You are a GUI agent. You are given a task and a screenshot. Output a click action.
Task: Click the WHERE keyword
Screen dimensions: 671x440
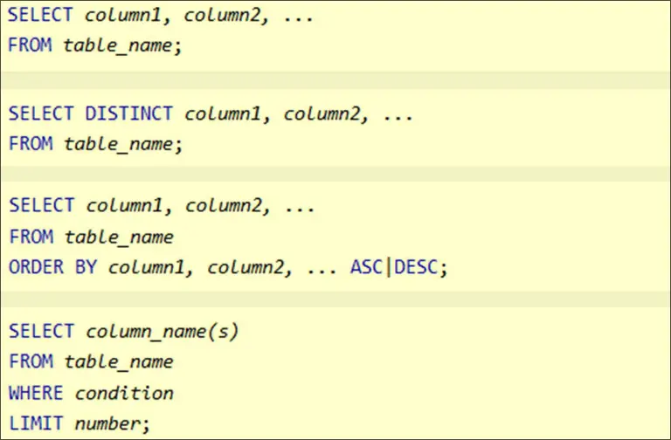[x=36, y=393]
